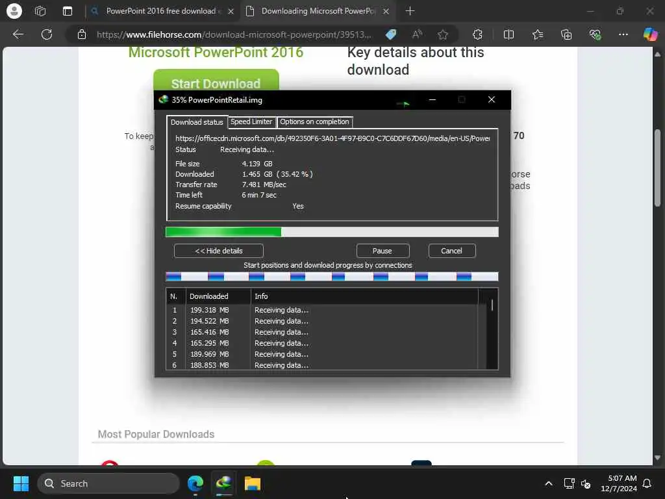
Task: Refresh the current page
Action: (47, 34)
